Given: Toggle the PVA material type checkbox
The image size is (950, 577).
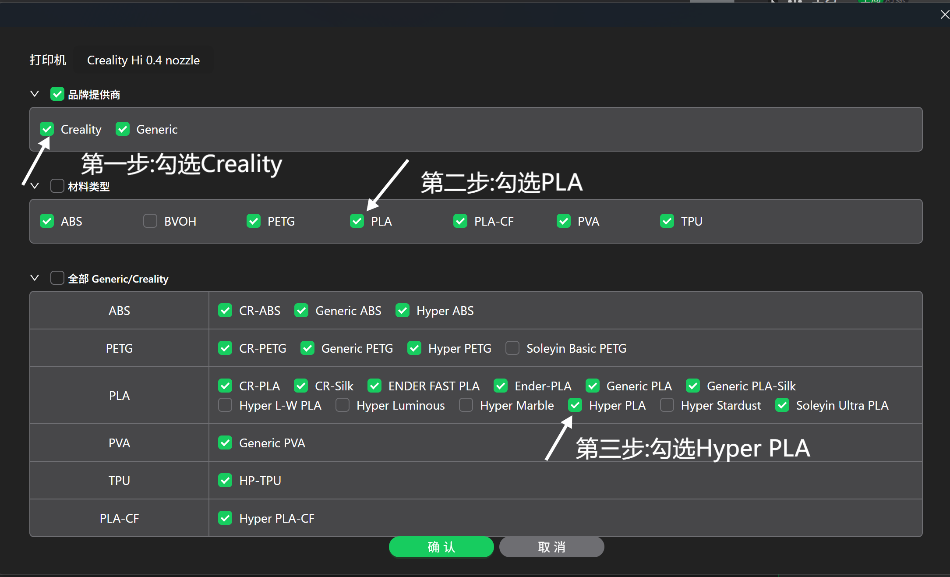Looking at the screenshot, I should 564,221.
